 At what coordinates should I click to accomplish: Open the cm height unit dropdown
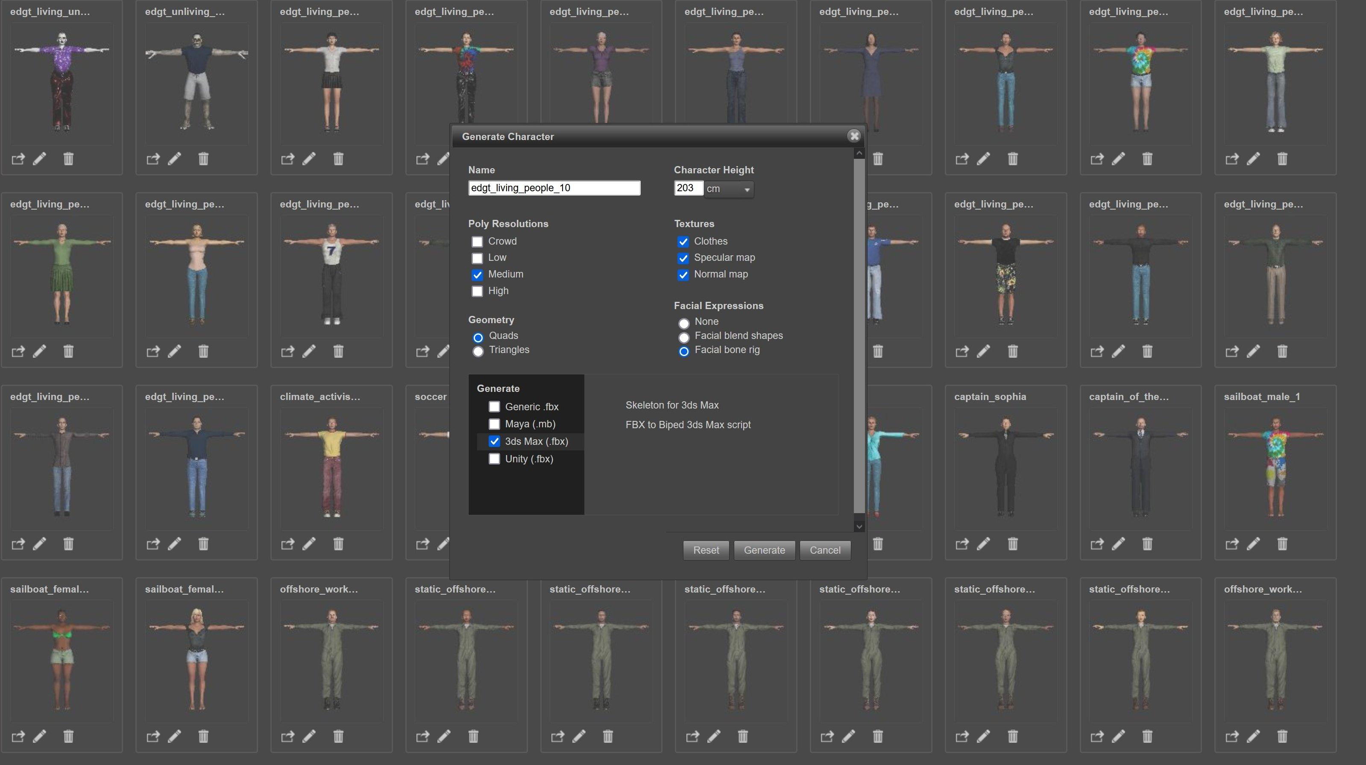click(729, 189)
